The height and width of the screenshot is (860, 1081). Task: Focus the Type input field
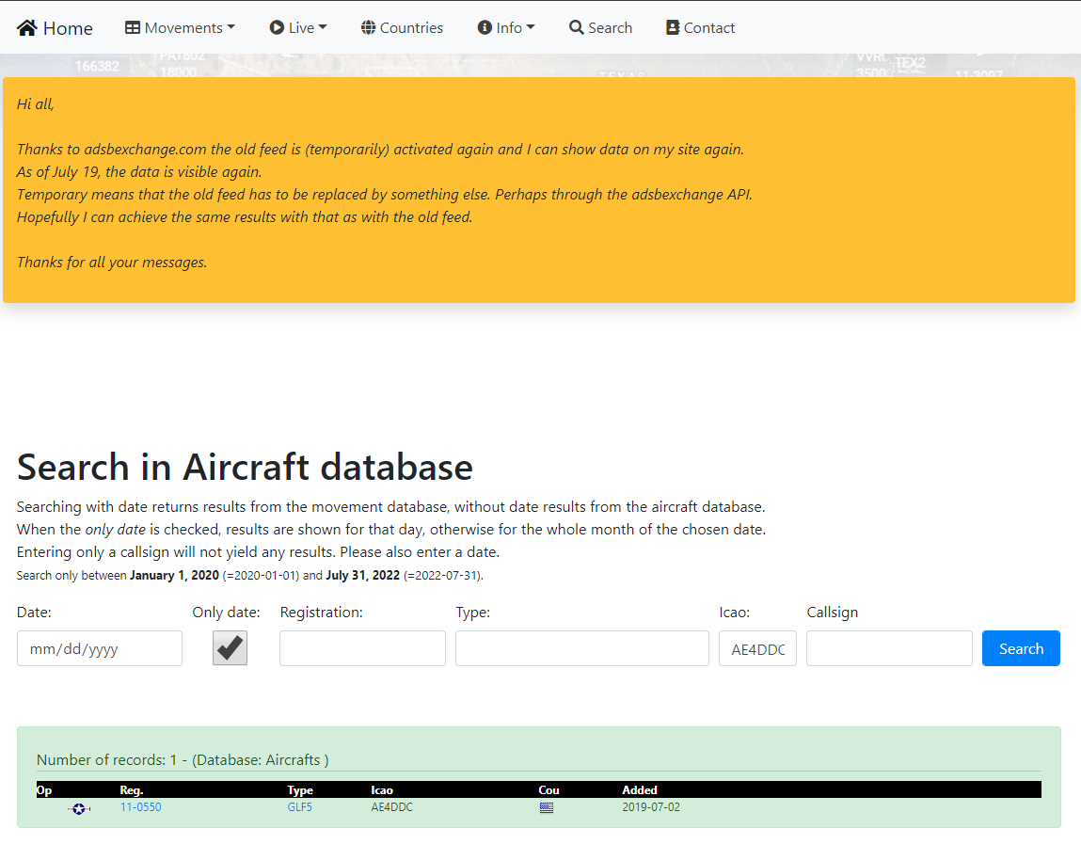coord(581,648)
